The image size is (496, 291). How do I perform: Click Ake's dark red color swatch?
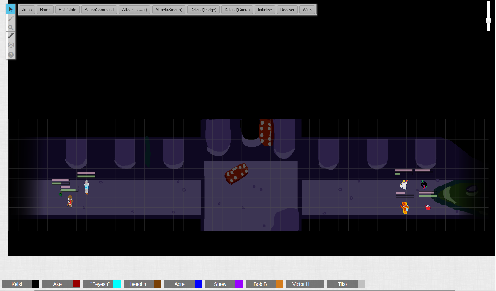click(x=76, y=284)
